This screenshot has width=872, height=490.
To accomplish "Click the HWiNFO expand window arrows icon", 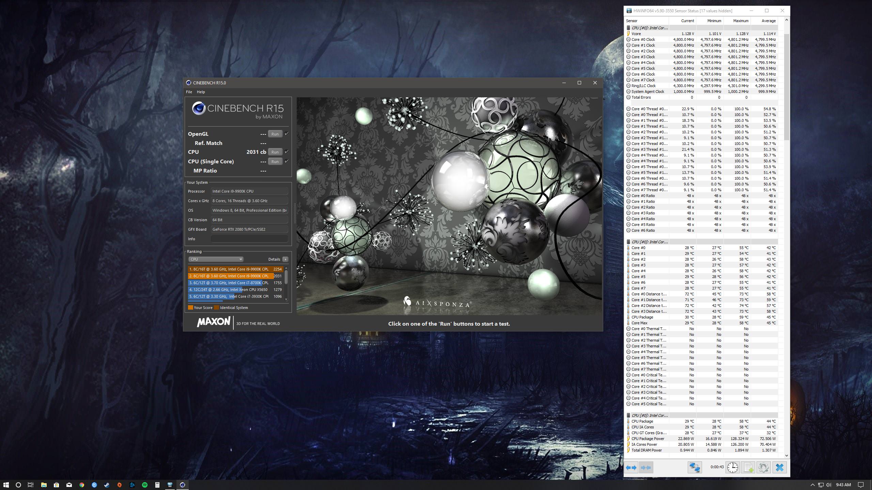I will pos(632,468).
